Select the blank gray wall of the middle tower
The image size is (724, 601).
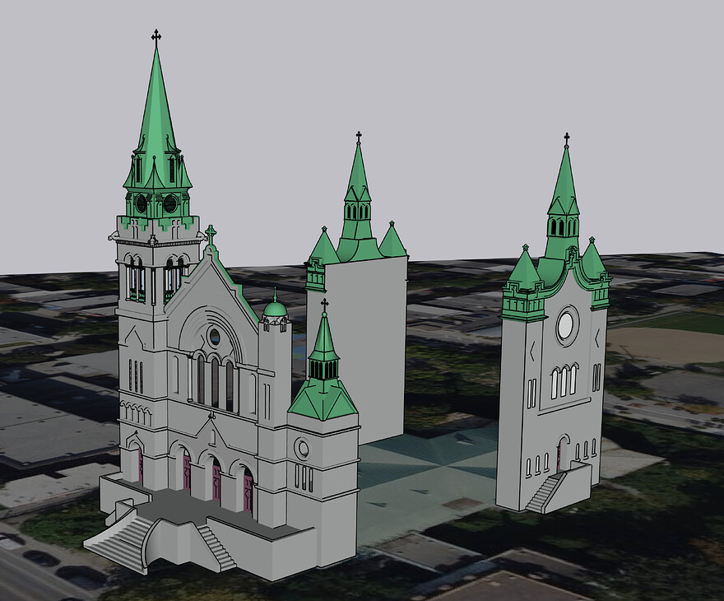(x=364, y=351)
